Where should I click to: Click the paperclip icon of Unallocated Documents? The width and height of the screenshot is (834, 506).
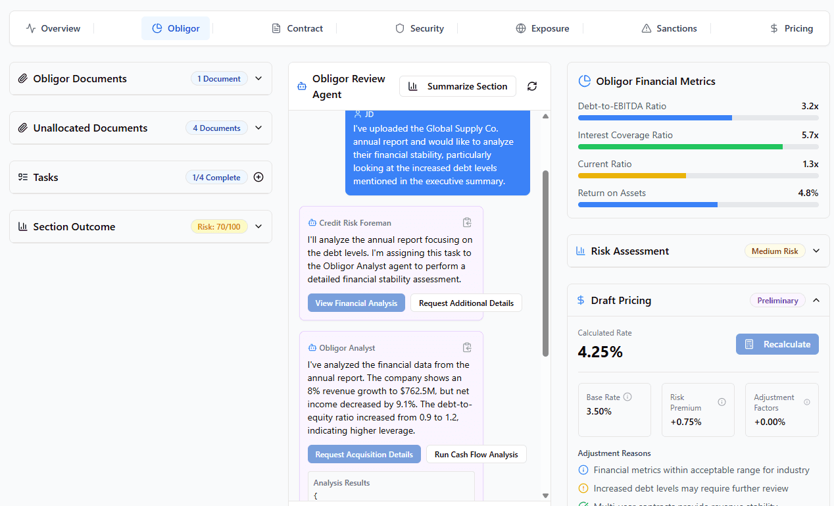(x=23, y=128)
